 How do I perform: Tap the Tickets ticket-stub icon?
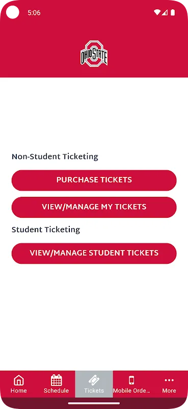(94, 380)
